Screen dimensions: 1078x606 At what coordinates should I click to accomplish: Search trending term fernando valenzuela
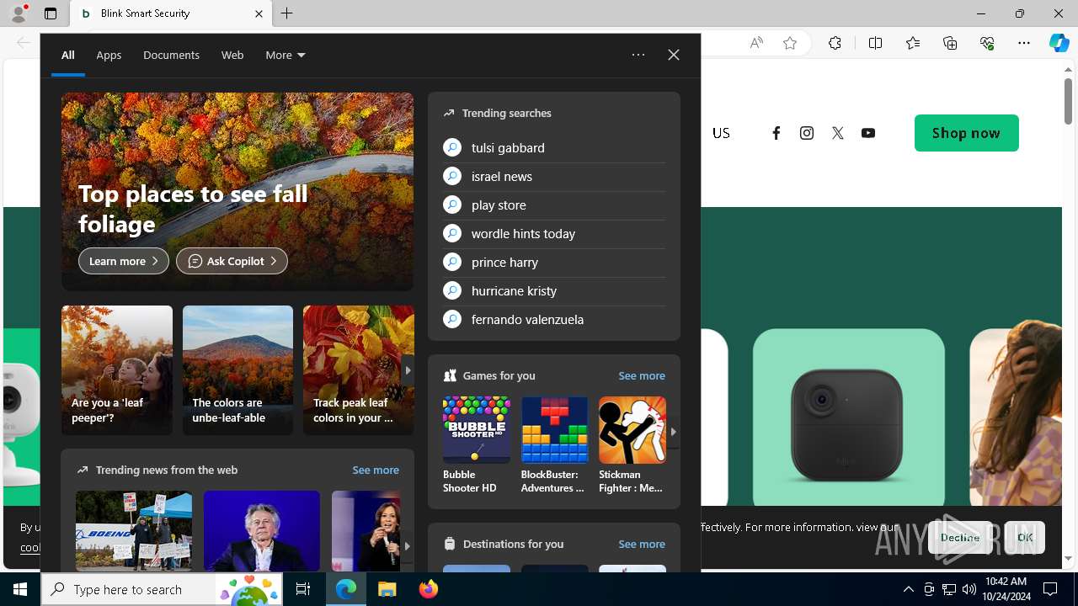(x=554, y=319)
